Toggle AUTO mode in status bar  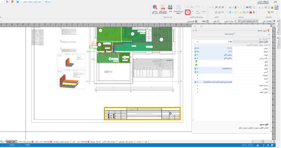(x=12, y=145)
